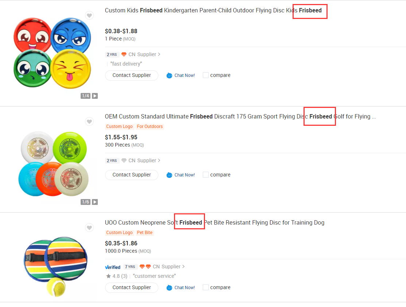
Task: Check compare box for Custom Kids disc
Action: click(x=206, y=75)
